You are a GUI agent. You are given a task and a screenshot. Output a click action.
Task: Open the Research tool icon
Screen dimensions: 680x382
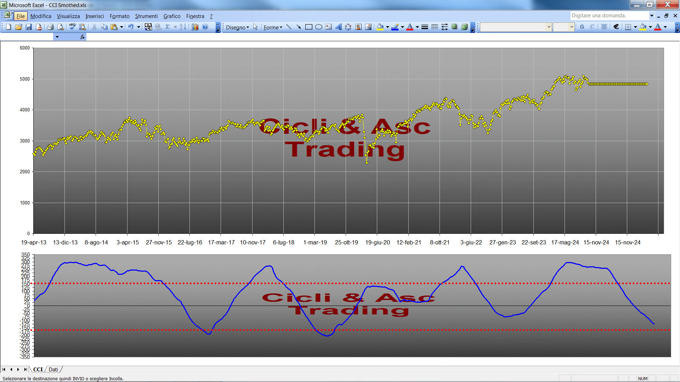point(83,27)
